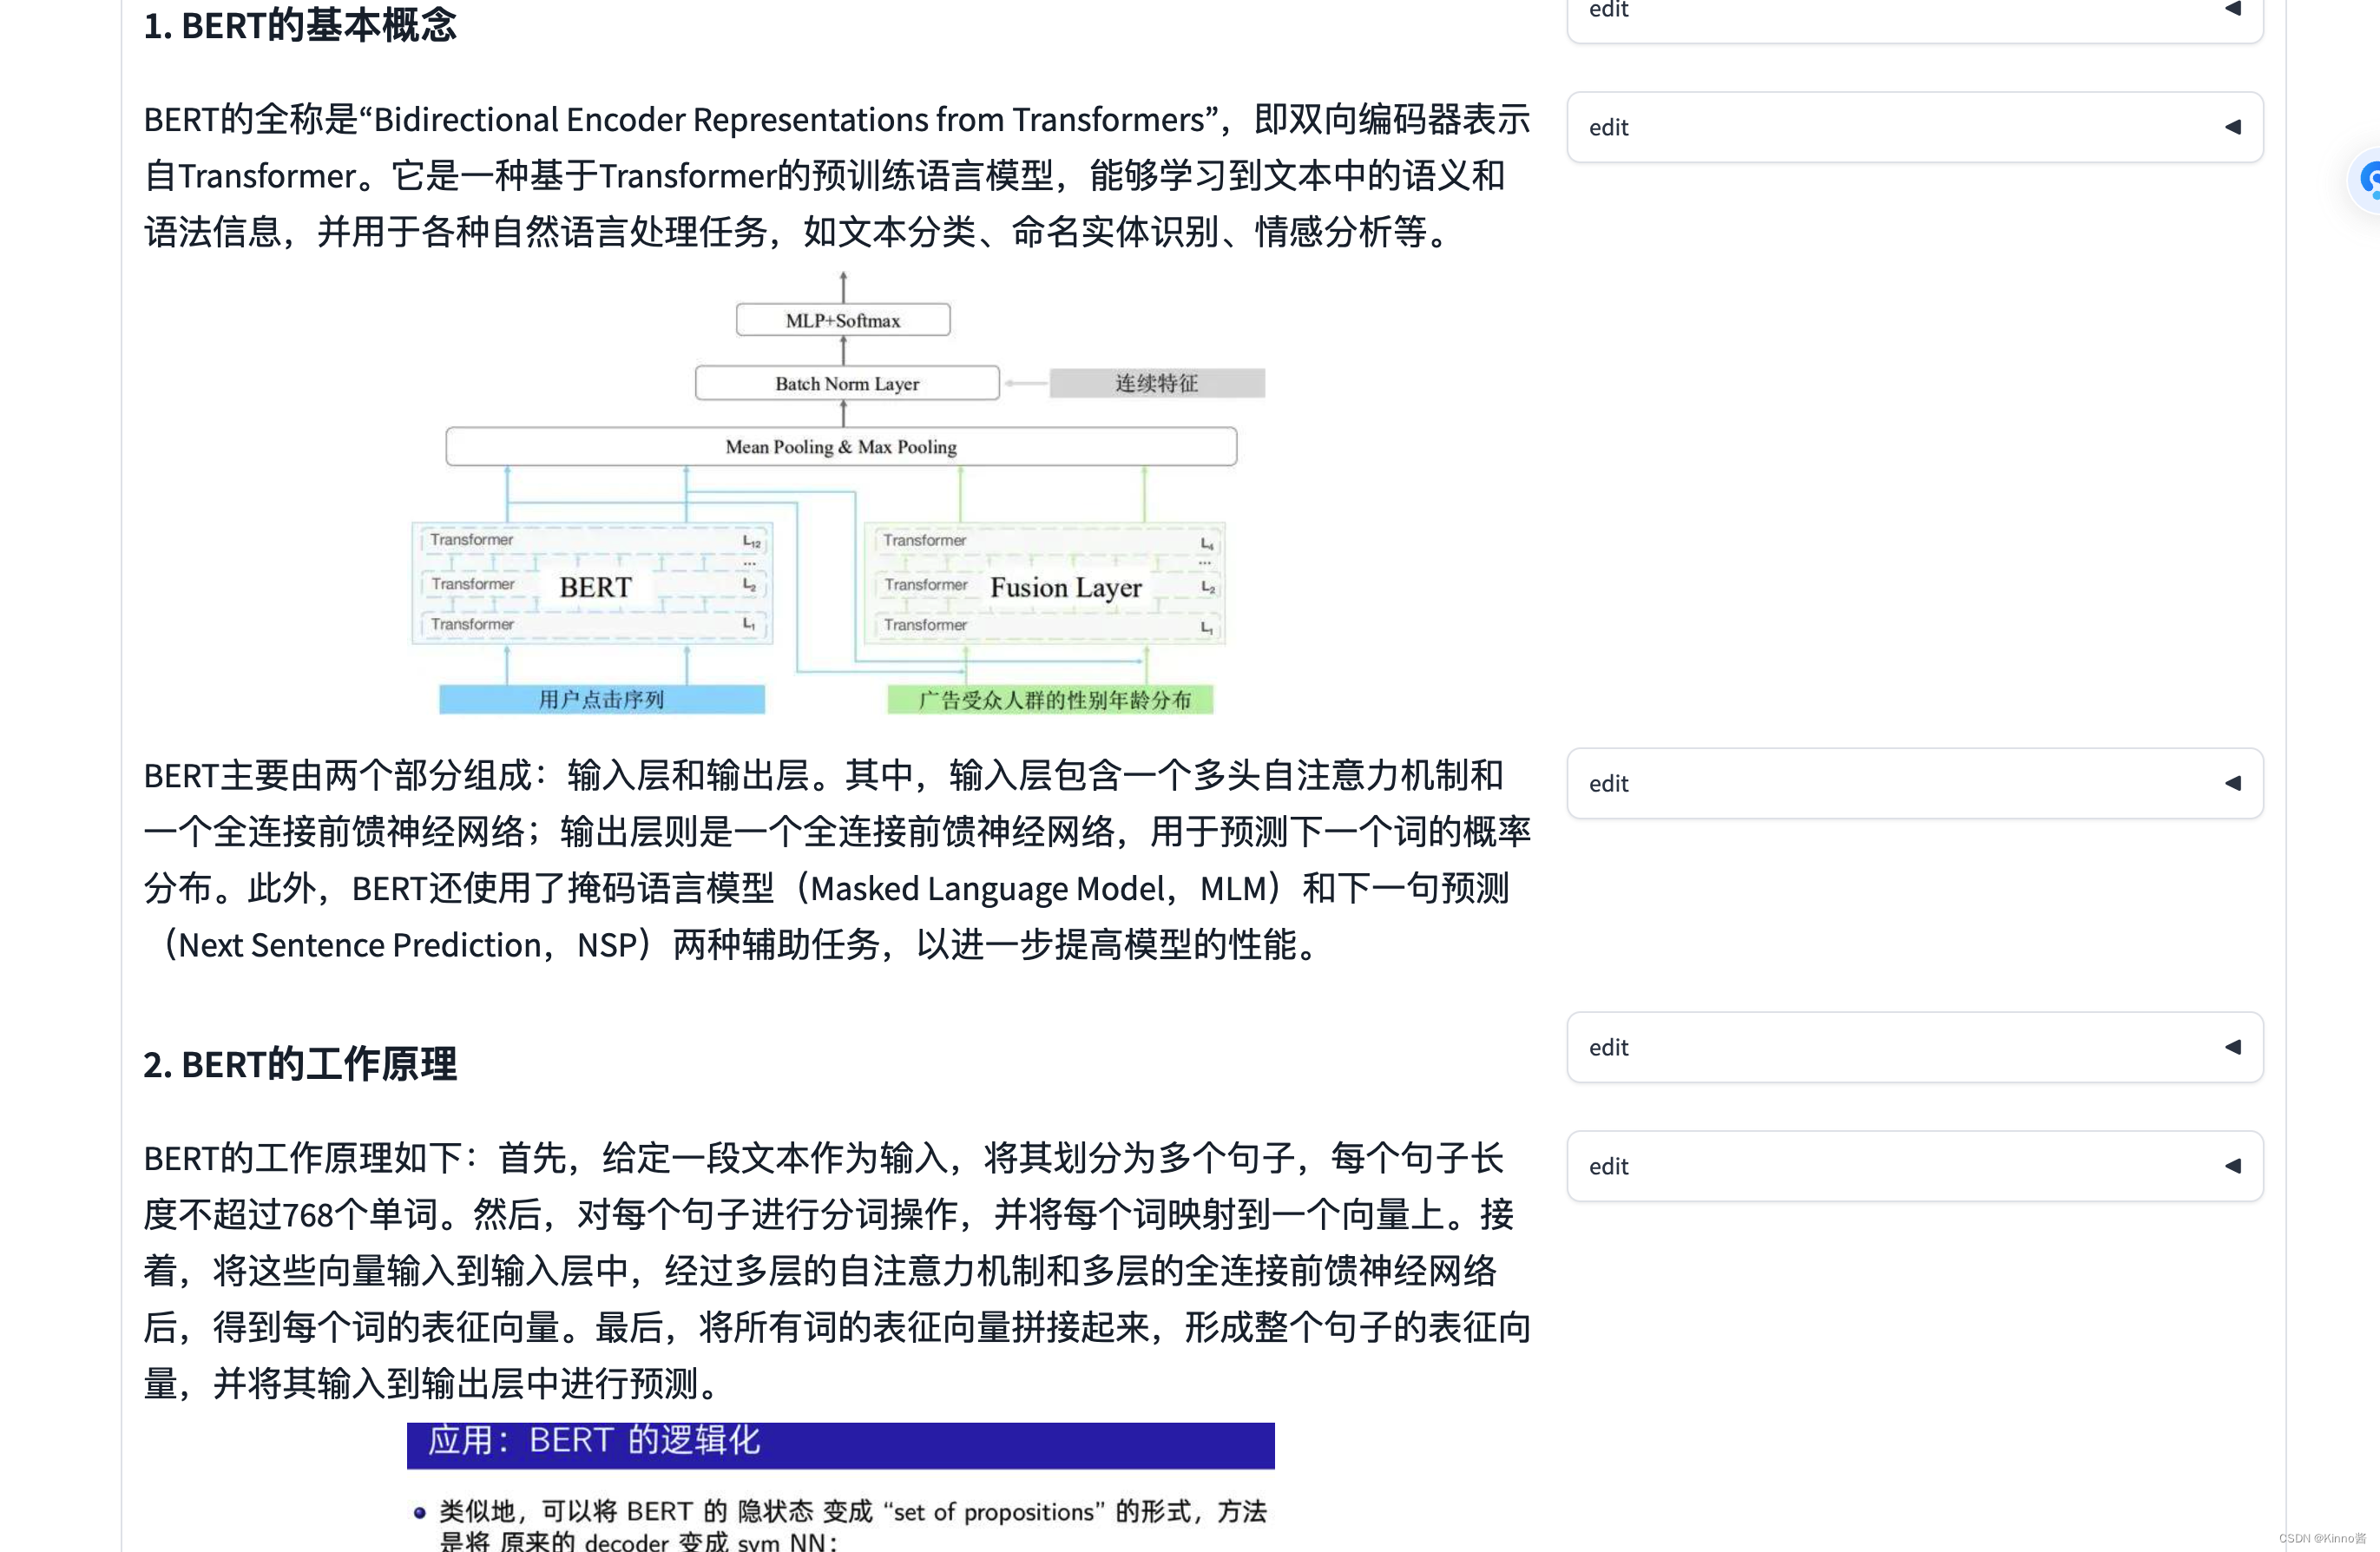Expand the BERT逻辑化 application section
The width and height of the screenshot is (2380, 1552).
841,1439
